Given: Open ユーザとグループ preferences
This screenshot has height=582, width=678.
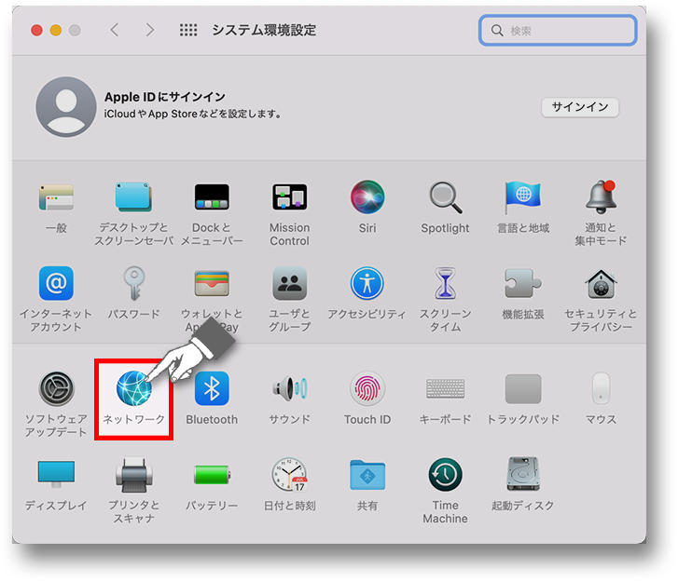Looking at the screenshot, I should click(x=290, y=283).
